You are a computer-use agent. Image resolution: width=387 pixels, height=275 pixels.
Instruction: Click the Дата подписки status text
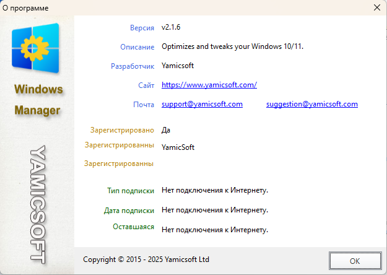pos(214,210)
